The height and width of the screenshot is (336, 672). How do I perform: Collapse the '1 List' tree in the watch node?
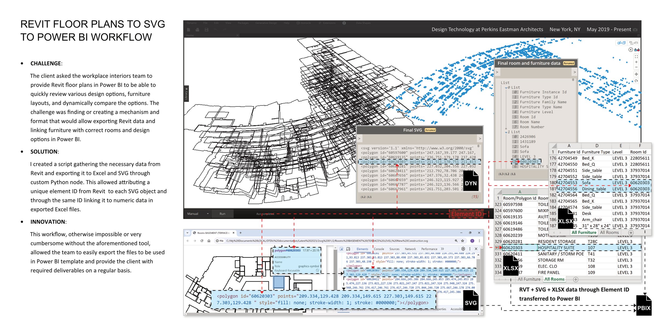tap(506, 132)
